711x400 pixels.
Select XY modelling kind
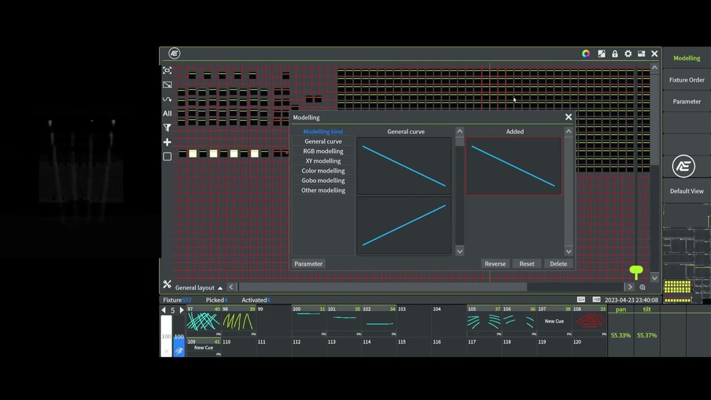coord(323,161)
